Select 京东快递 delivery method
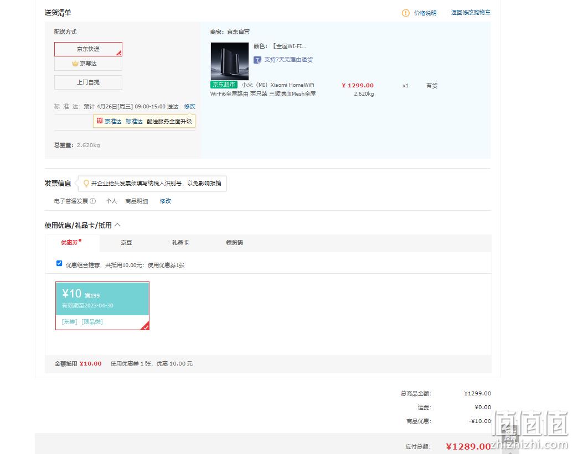573x454 pixels. [88, 49]
